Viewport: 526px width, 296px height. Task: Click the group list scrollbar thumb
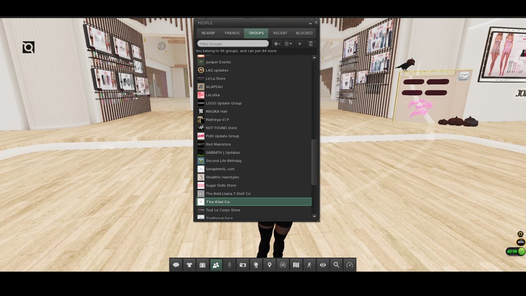click(314, 162)
